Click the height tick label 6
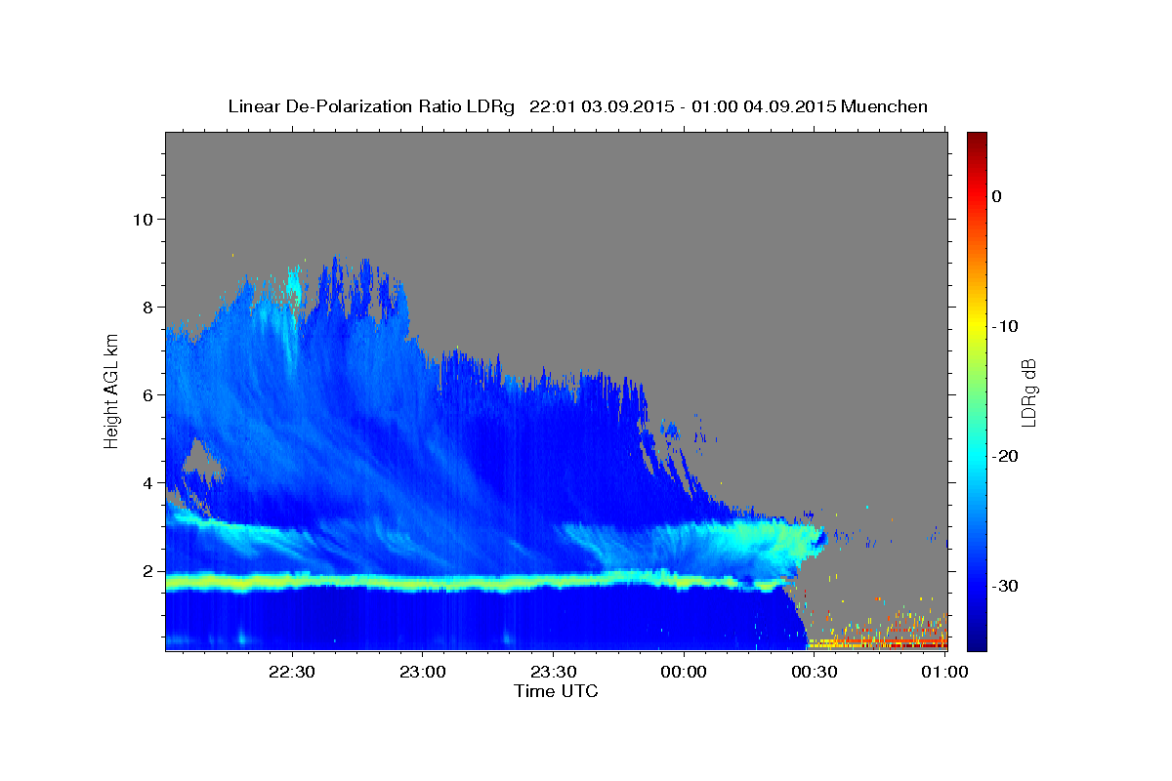1172x781 pixels. [146, 394]
